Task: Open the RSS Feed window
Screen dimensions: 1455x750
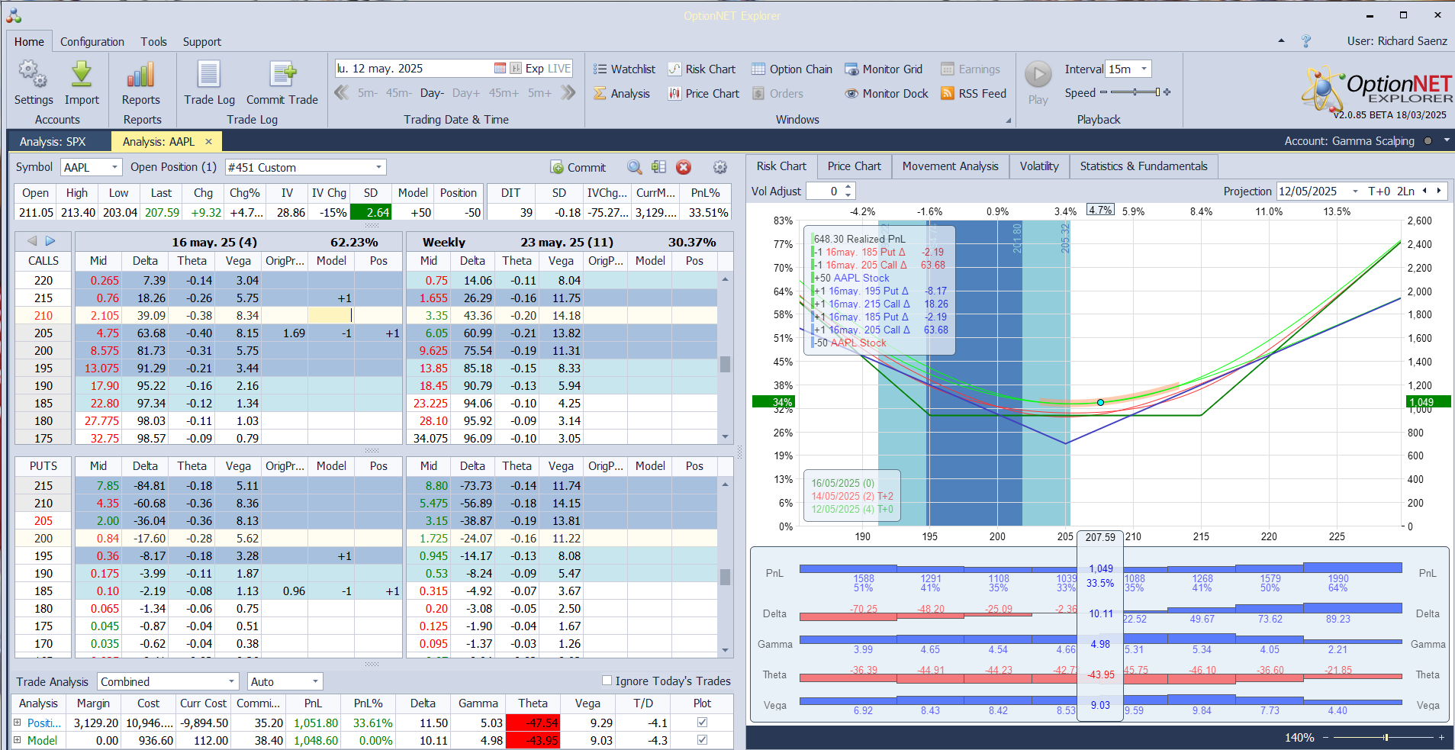Action: coord(974,93)
